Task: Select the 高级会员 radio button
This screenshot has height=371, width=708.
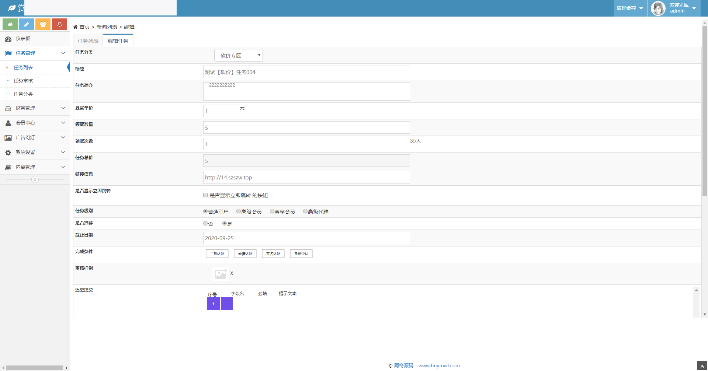Action: [239, 211]
